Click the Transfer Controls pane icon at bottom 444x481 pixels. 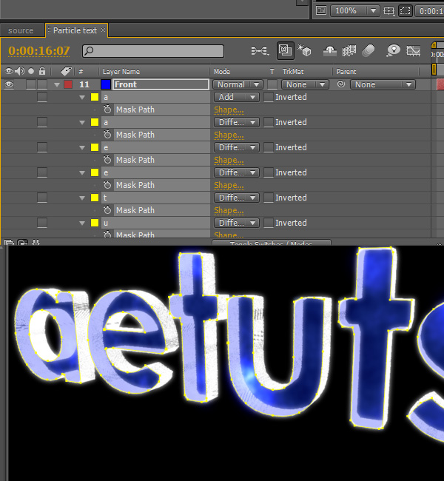coord(22,243)
